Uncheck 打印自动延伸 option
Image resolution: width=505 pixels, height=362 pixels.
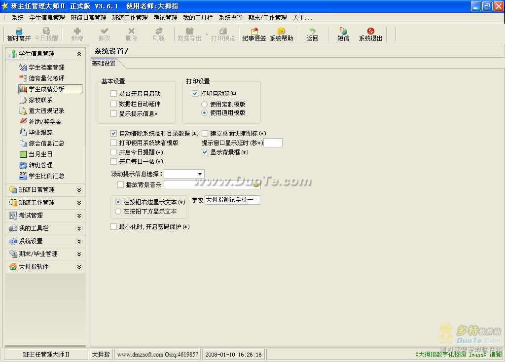tap(195, 93)
